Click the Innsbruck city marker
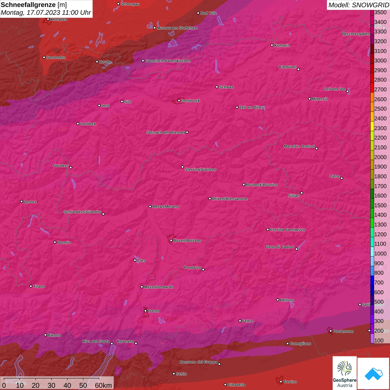 pos(179,101)
